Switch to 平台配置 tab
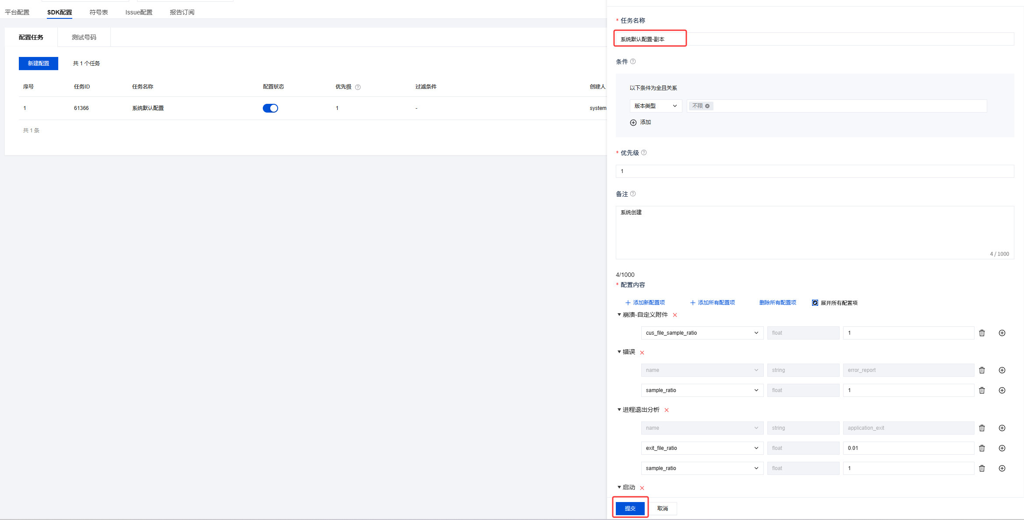The width and height of the screenshot is (1024, 520). [17, 12]
